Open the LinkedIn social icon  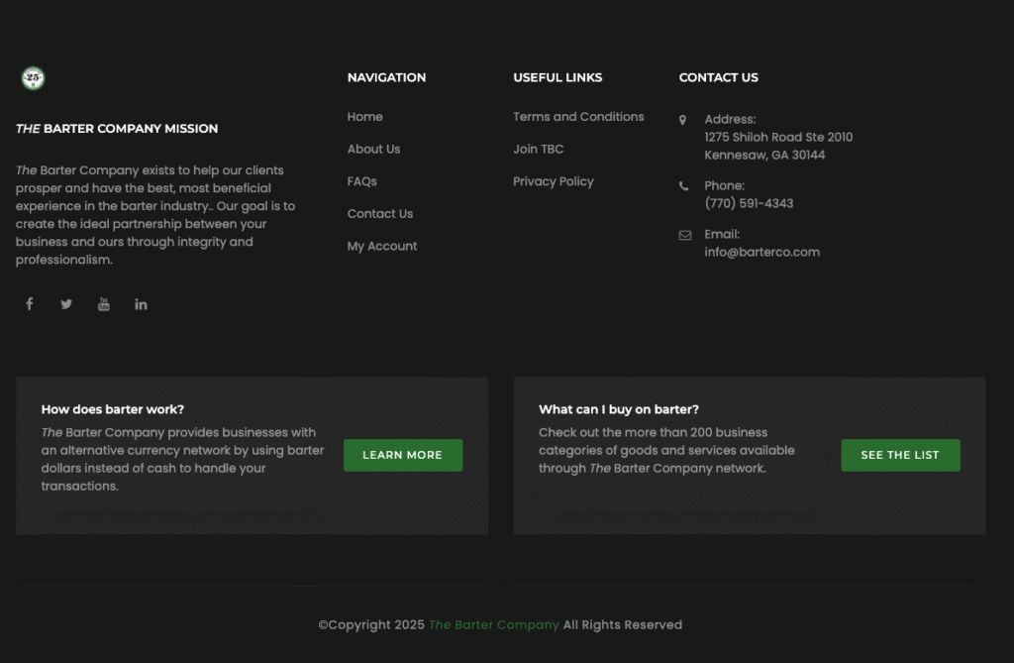tap(141, 304)
